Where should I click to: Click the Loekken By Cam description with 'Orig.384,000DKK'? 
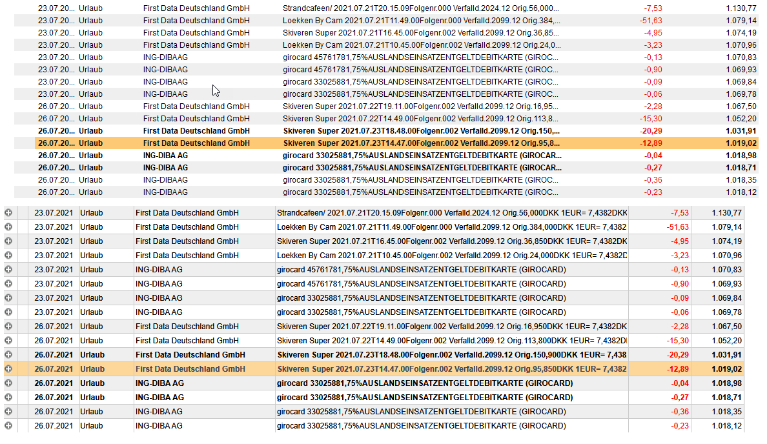[x=451, y=227]
